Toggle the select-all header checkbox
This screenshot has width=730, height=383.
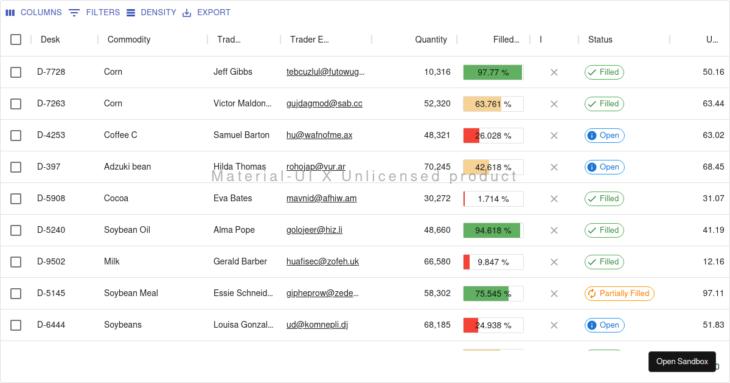click(16, 40)
